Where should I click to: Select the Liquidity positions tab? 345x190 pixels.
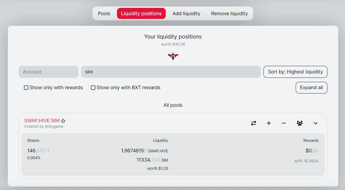click(141, 13)
